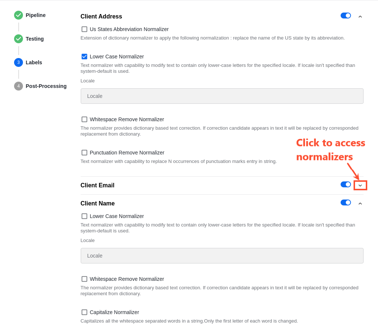Enable Punctuation Remove Normalizer checkbox
Viewport: 378px width, 327px height.
click(84, 153)
